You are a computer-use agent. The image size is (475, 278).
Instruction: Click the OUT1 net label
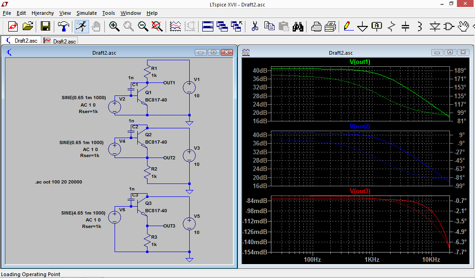click(169, 82)
